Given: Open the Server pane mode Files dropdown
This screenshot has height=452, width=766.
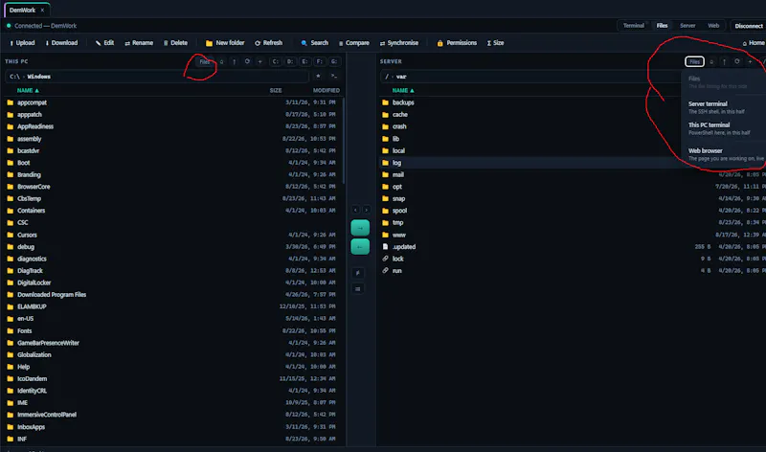Looking at the screenshot, I should (x=694, y=61).
